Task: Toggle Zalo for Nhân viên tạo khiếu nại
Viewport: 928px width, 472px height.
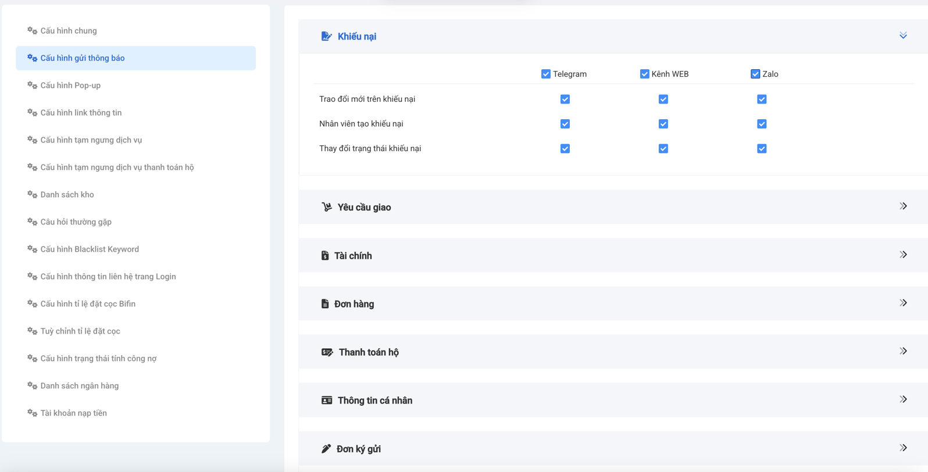Action: (x=762, y=124)
